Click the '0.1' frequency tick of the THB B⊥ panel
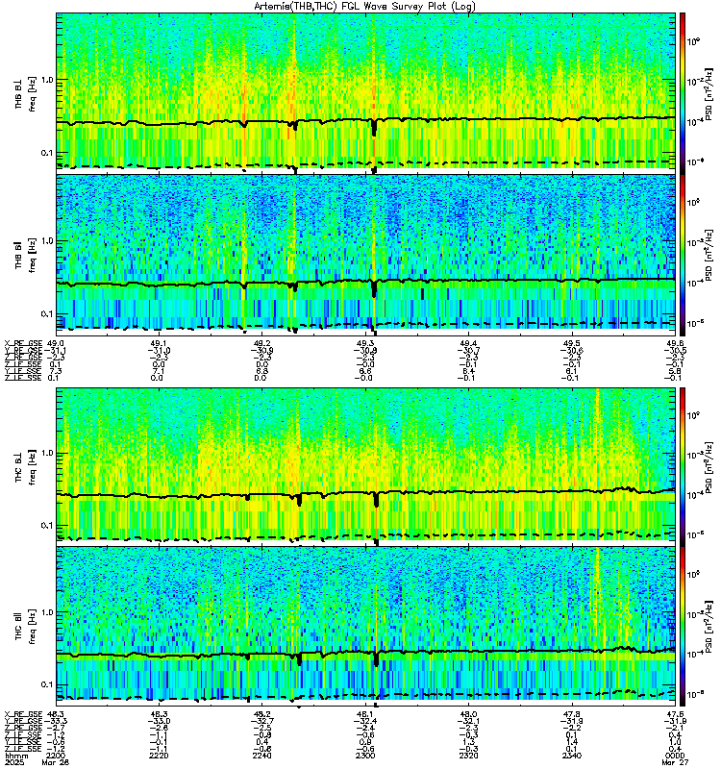Image resolution: width=721 pixels, height=769 pixels. click(47, 153)
